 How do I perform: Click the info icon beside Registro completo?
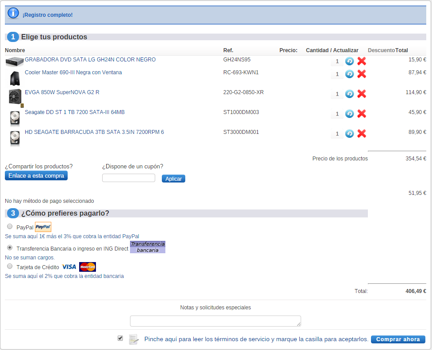pyautogui.click(x=13, y=14)
